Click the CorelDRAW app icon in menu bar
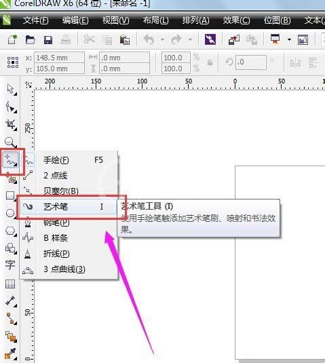Screen dimensions: 325x363 pos(7,20)
